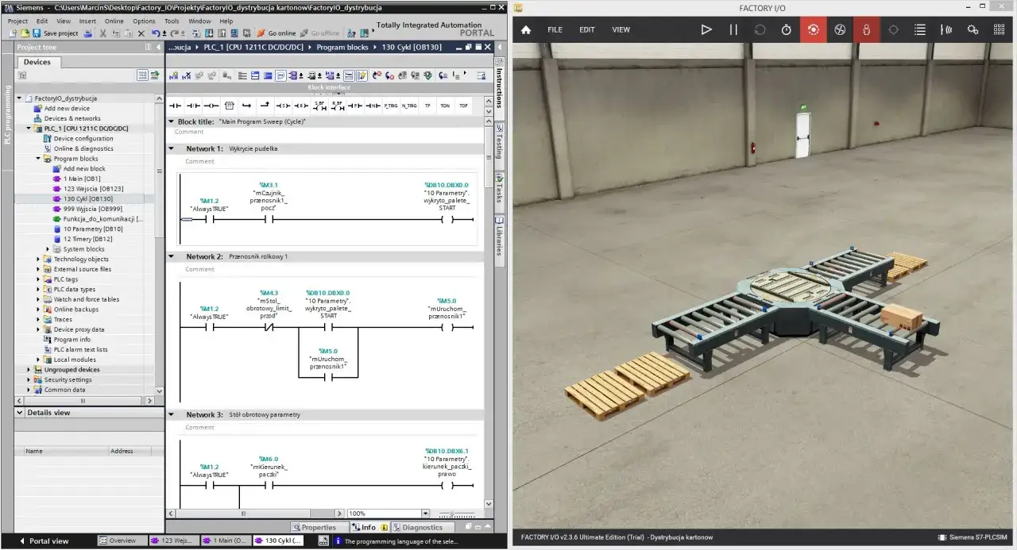Open the Options menu in TIA Portal

tap(144, 21)
